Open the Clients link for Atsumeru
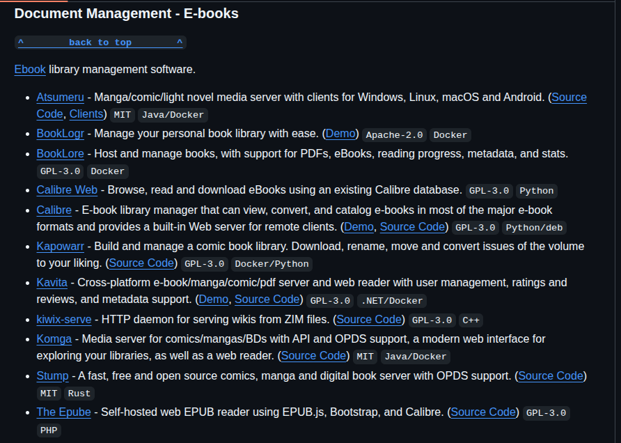 (x=86, y=114)
